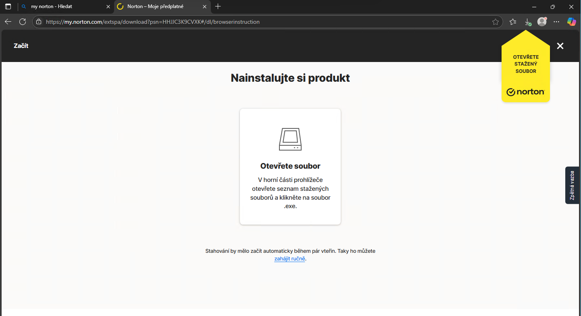Click the Norton logo on yellow badge
This screenshot has height=316, width=581.
click(x=526, y=92)
